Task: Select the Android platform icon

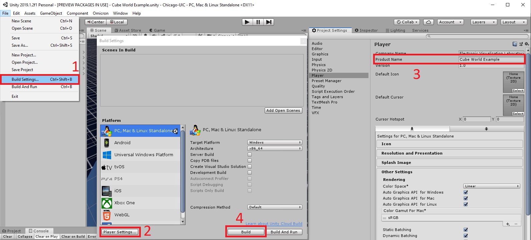Action: [x=106, y=143]
